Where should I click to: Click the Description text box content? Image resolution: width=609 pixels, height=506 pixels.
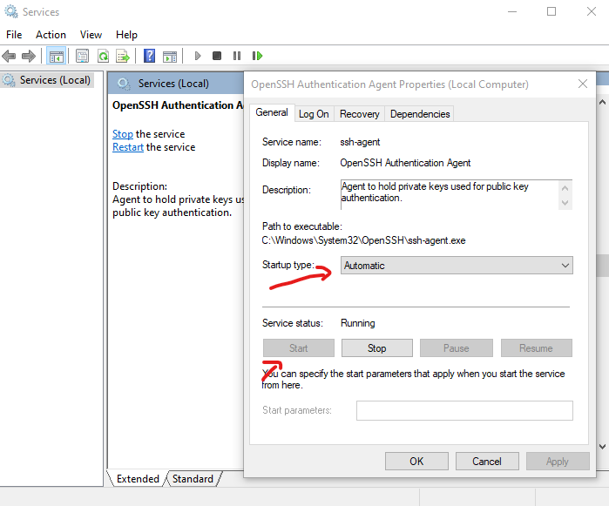coord(450,194)
